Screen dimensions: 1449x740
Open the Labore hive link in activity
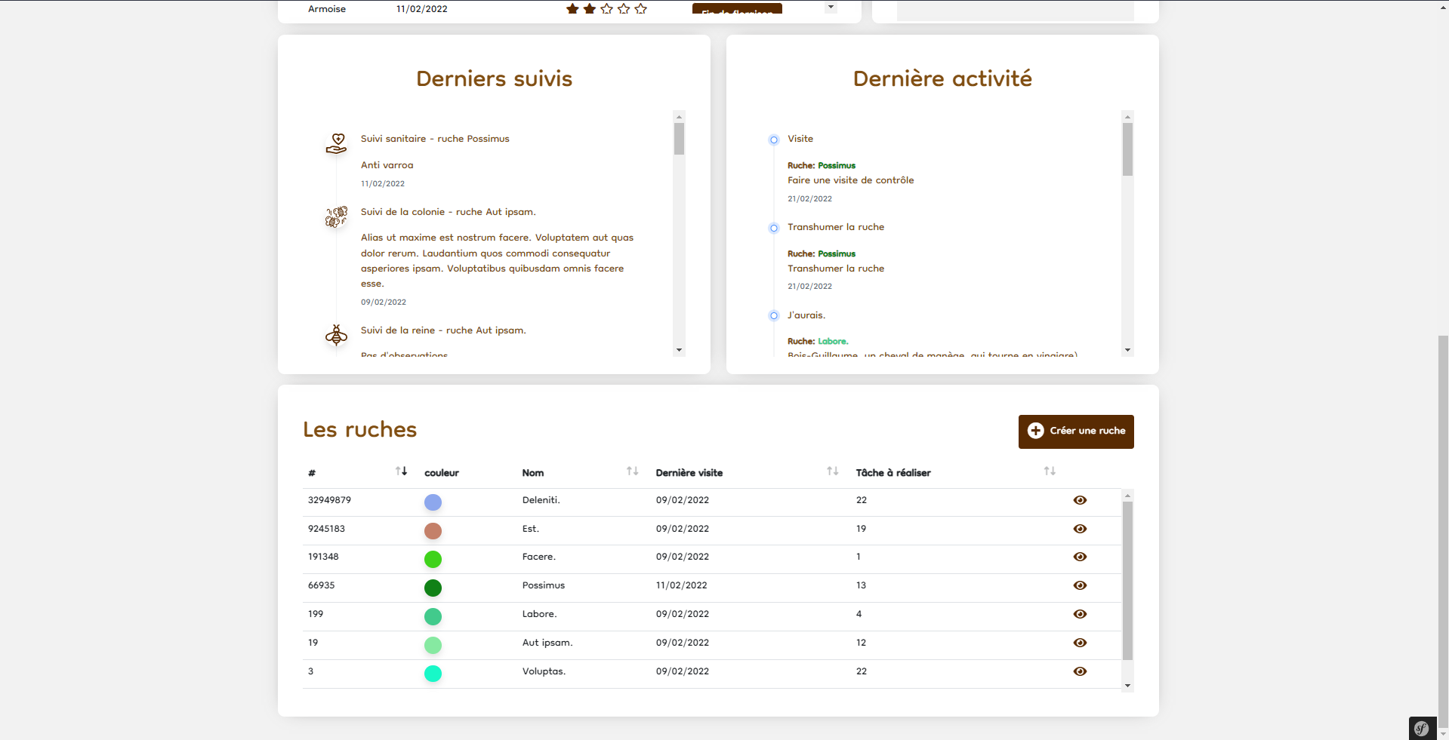coord(833,342)
